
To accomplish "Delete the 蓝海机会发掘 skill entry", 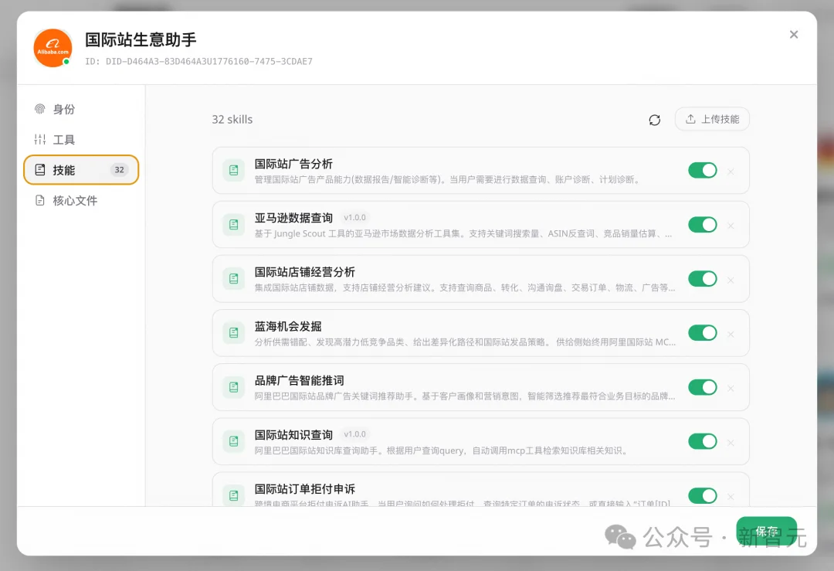I will 731,335.
